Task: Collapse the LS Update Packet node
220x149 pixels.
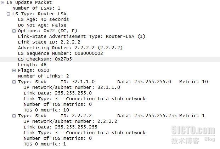Action: 3,2
